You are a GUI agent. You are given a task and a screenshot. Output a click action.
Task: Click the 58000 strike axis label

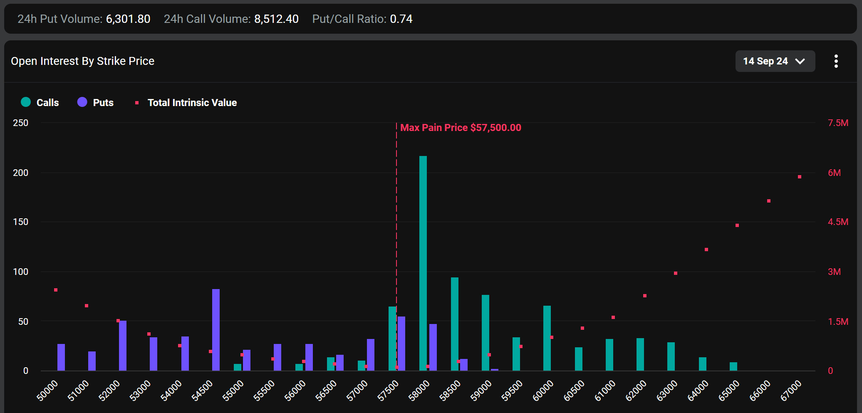(419, 391)
